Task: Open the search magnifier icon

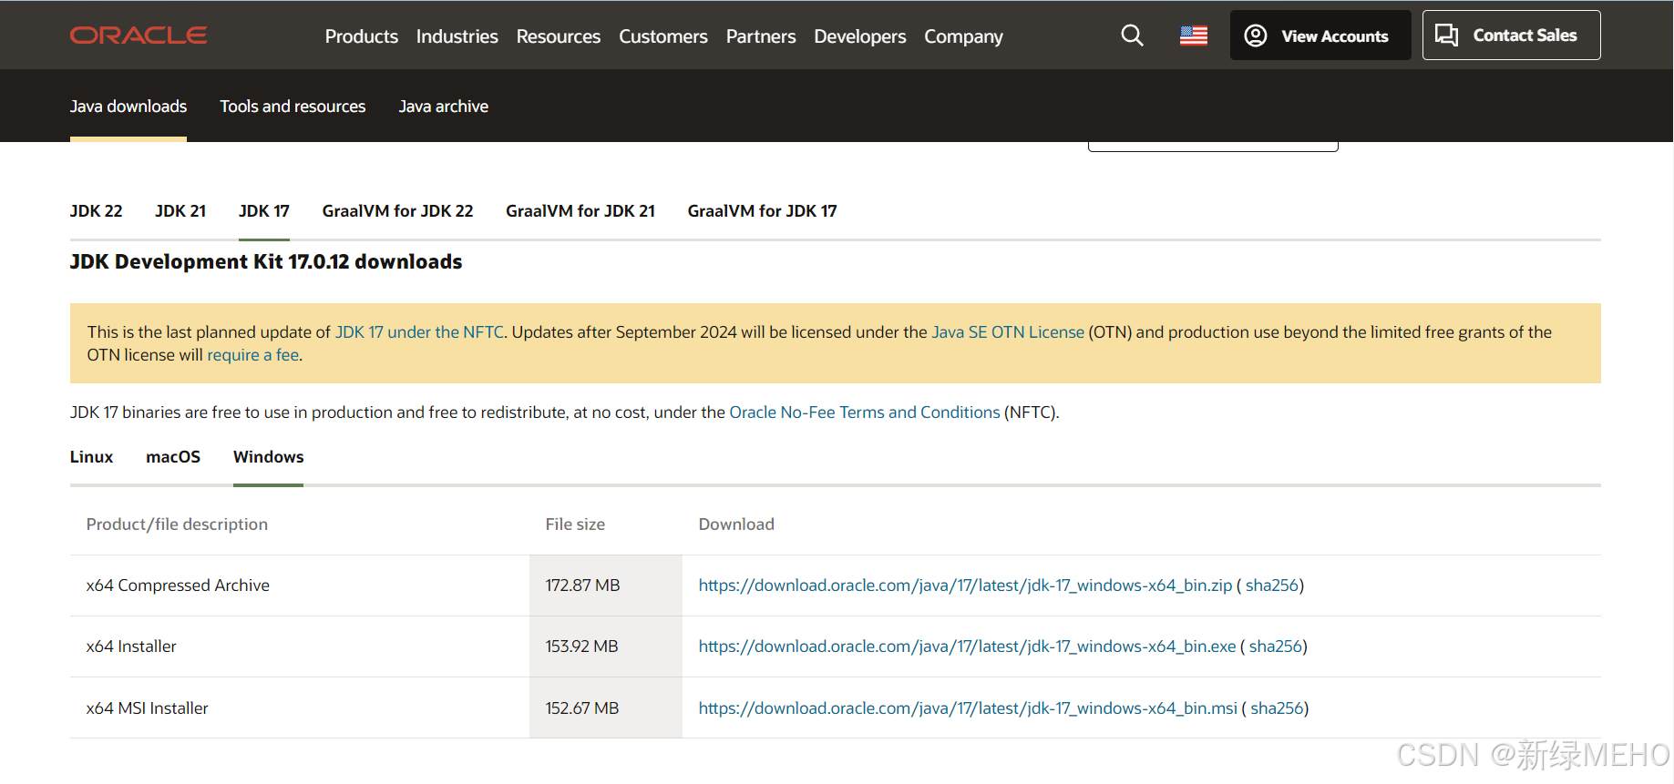Action: [x=1132, y=36]
